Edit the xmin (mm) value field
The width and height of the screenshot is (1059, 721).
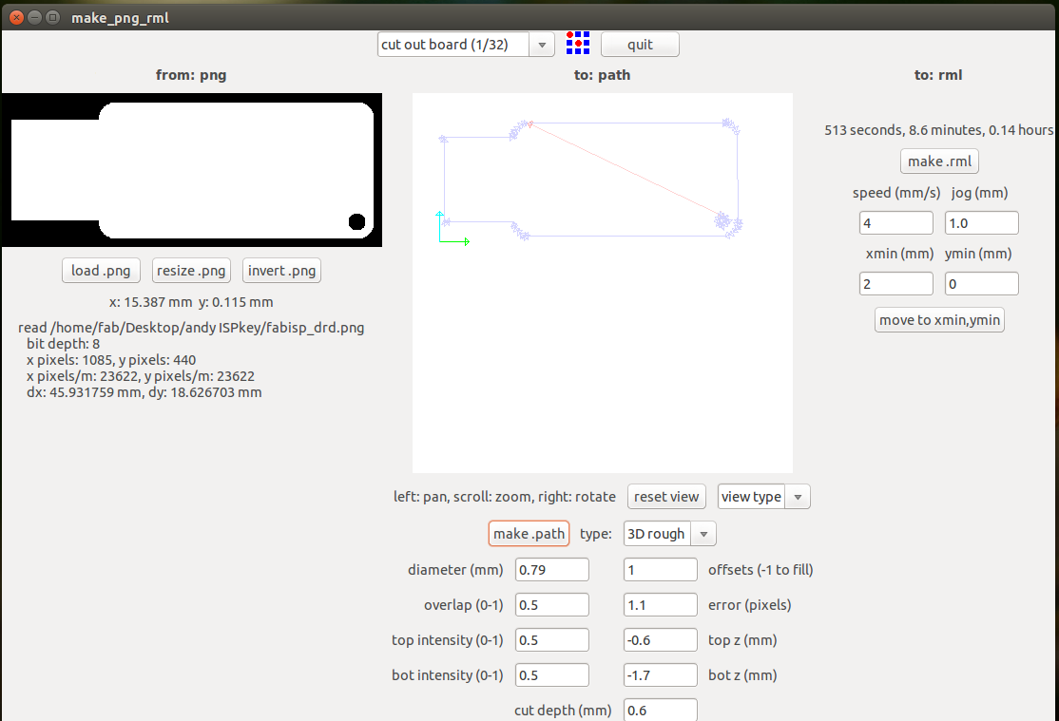(x=895, y=284)
